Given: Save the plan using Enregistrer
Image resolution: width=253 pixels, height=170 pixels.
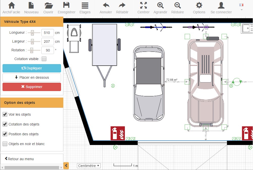Looking at the screenshot, I should (66, 7).
